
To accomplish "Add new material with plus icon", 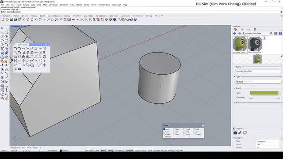I will click(x=264, y=38).
